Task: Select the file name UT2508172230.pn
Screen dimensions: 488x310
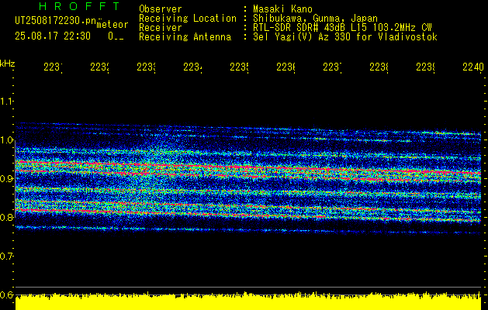Action: click(55, 21)
